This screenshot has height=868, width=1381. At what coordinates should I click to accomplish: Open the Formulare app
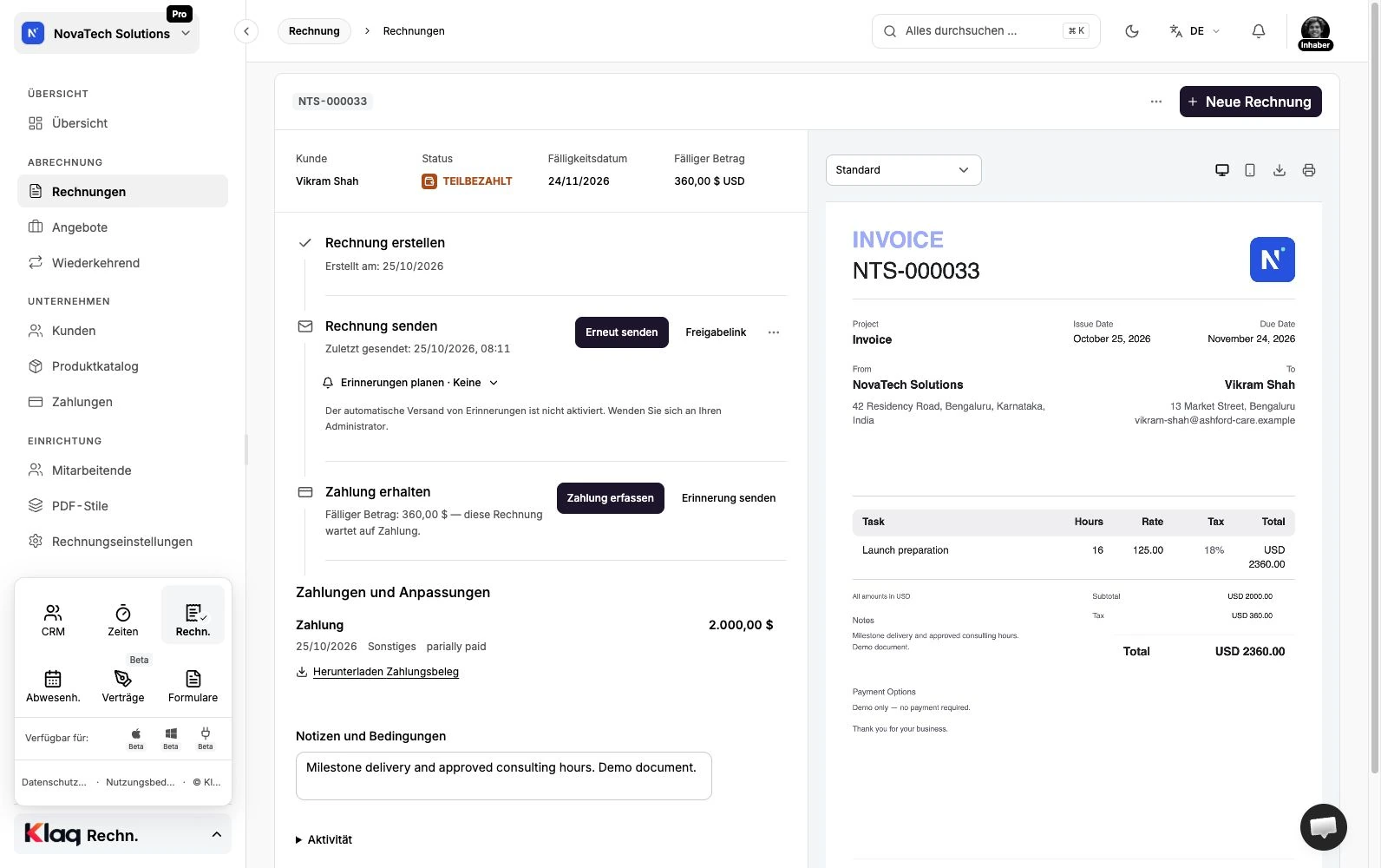(x=193, y=686)
